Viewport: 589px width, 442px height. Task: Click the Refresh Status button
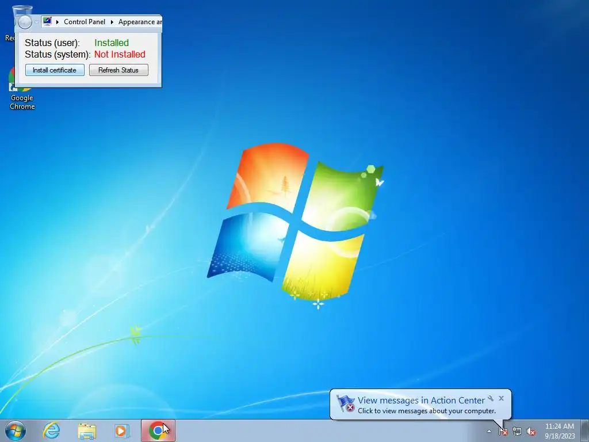118,70
